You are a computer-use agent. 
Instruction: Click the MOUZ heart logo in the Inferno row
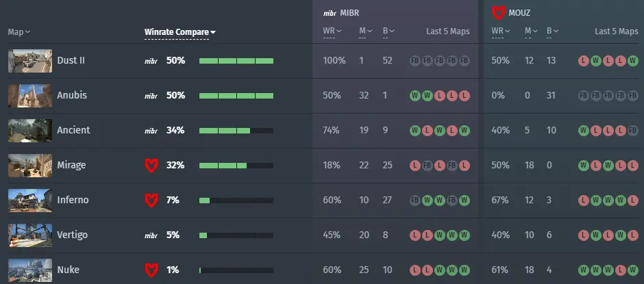(x=151, y=200)
